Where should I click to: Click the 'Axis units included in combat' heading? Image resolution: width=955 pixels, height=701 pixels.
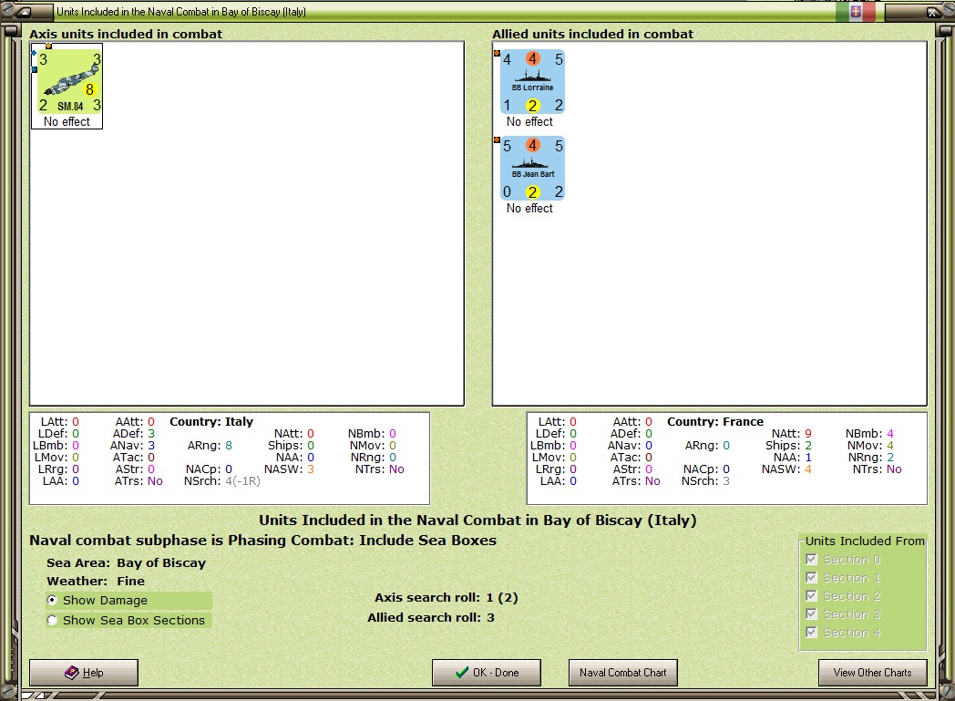pos(126,34)
